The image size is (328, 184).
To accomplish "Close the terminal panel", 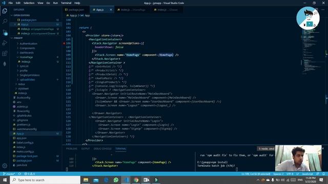I will click(x=323, y=149).
